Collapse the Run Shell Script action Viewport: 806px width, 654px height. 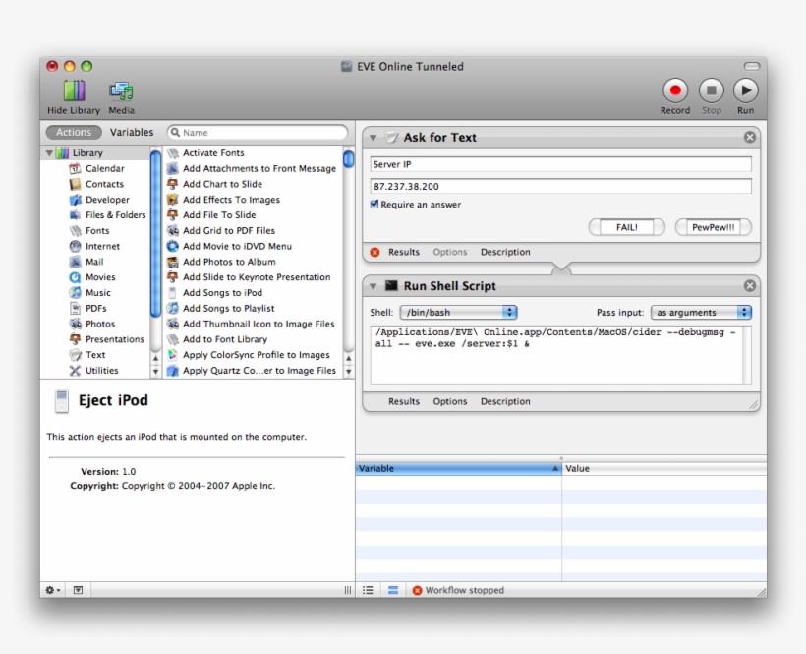pyautogui.click(x=374, y=286)
